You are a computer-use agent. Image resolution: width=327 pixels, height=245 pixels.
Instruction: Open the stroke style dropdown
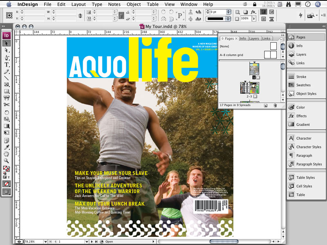[228, 19]
